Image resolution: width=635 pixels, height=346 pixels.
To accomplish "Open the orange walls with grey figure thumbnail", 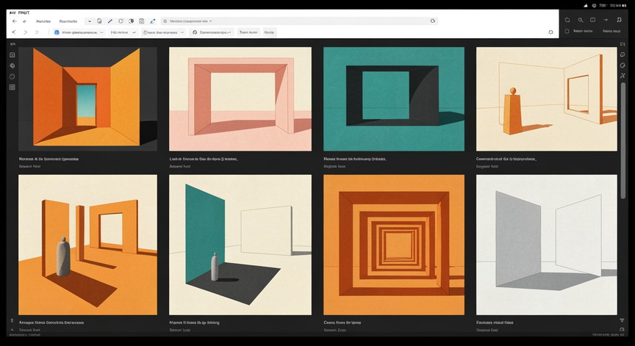I will click(x=88, y=245).
